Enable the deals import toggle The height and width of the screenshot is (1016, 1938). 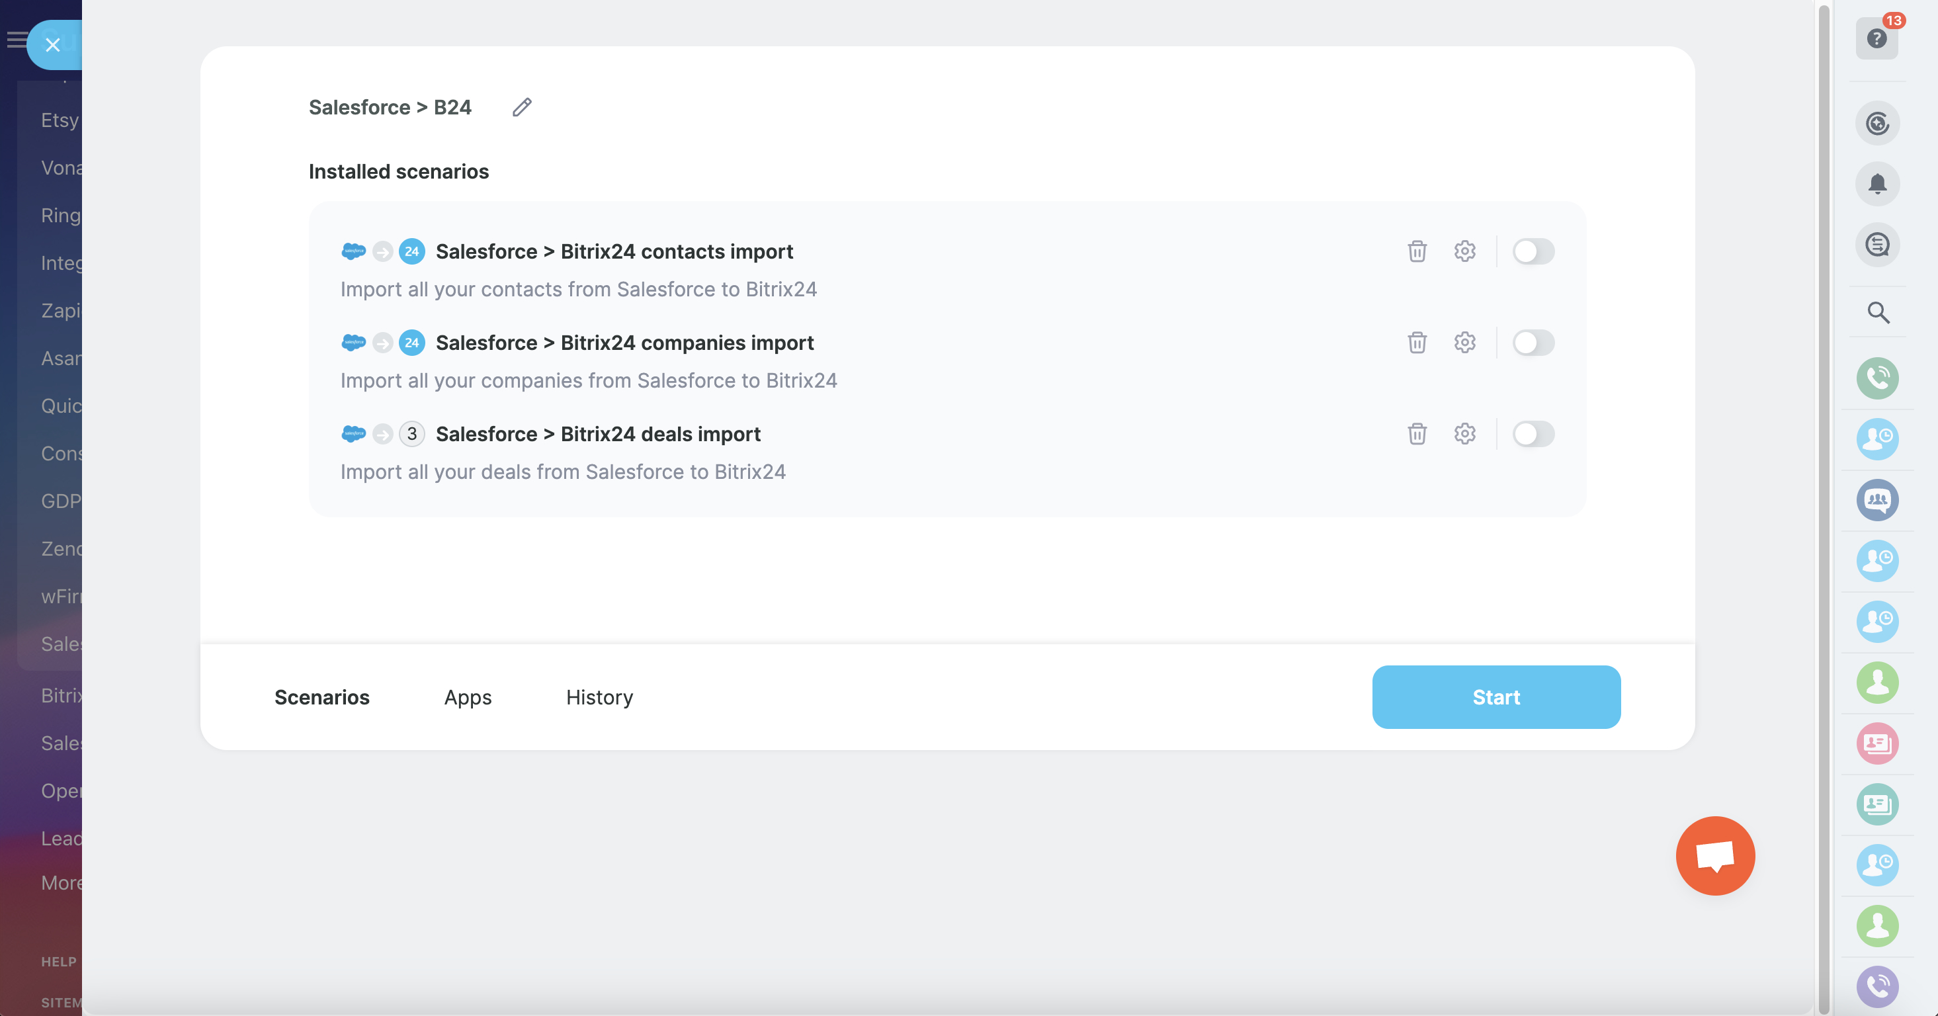point(1533,434)
